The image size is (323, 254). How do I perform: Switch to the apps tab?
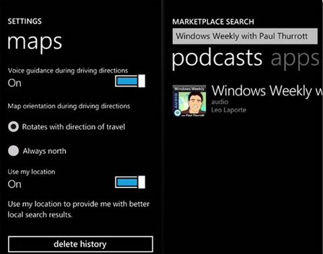tap(295, 59)
